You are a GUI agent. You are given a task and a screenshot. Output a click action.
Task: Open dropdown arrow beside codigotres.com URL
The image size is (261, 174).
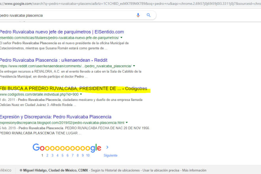coord(81,94)
